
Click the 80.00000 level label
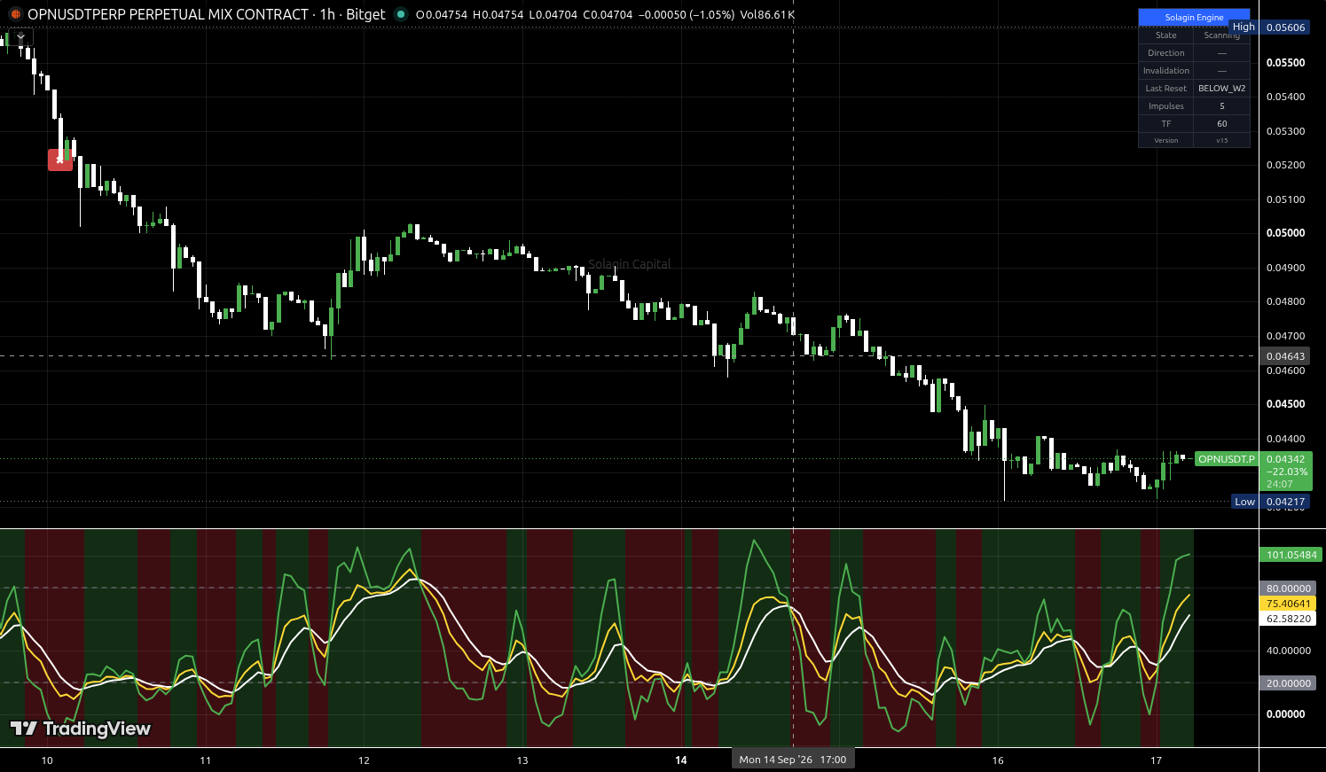1288,589
